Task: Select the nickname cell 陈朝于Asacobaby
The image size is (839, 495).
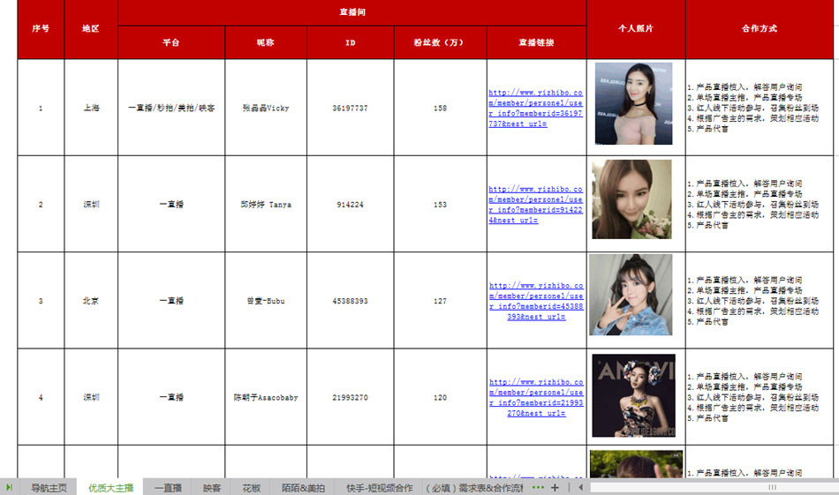Action: pos(266,397)
